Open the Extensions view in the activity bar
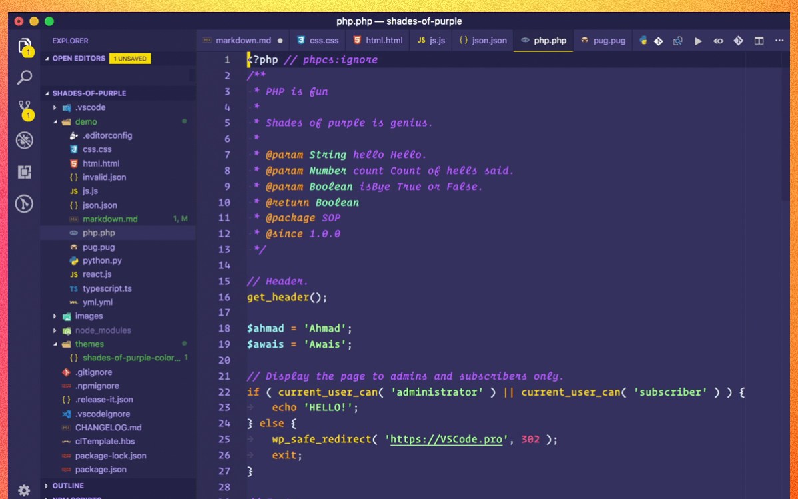 point(25,172)
